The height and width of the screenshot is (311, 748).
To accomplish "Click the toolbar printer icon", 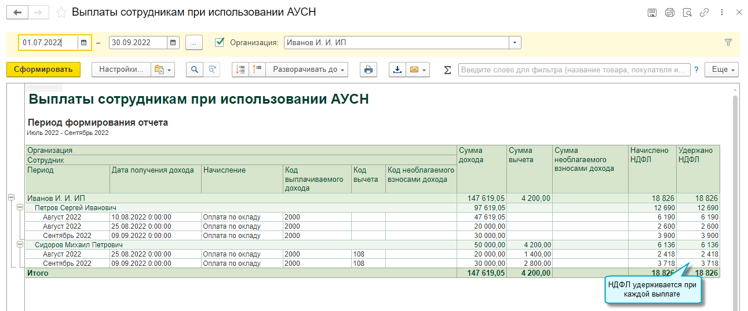I will [368, 69].
